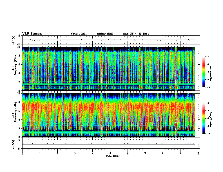The width and height of the screenshot is (223, 172).
Task: Click the "-6" label on ch.1 color bar
Action: (x=208, y=56)
